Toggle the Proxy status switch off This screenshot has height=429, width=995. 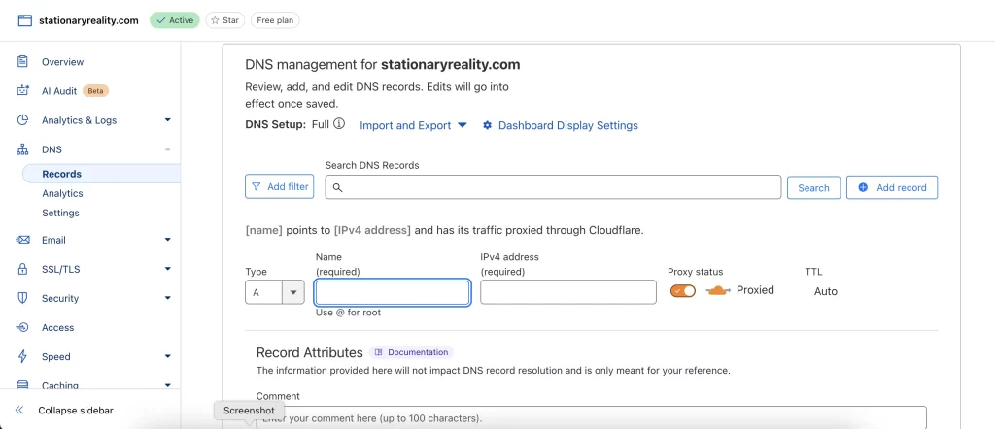pyautogui.click(x=683, y=291)
